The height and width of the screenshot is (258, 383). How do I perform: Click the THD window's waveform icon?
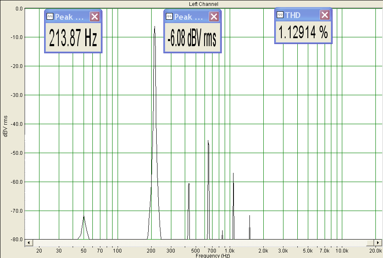(x=280, y=15)
